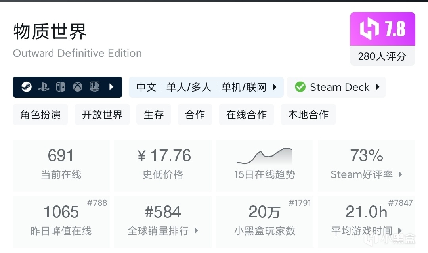Click the Steam platform icon
Screen dimensions: 428x253
[27, 87]
